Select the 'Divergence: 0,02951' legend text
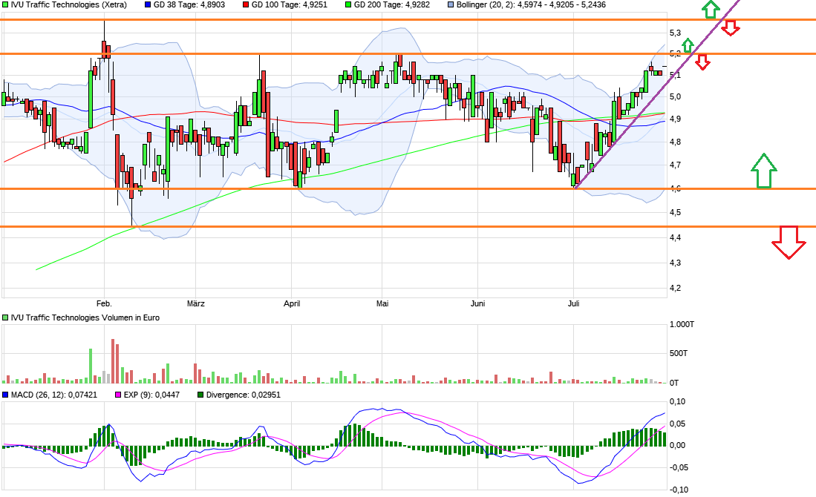Viewport: 816px width, 497px height. [x=243, y=395]
